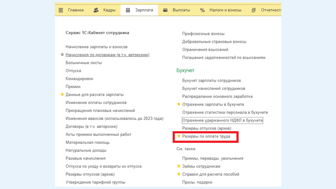Viewport: 336px width, 189px height.
Task: Toggle favorite star for Данные для расчета зарплаты
Action: [x=62, y=94]
